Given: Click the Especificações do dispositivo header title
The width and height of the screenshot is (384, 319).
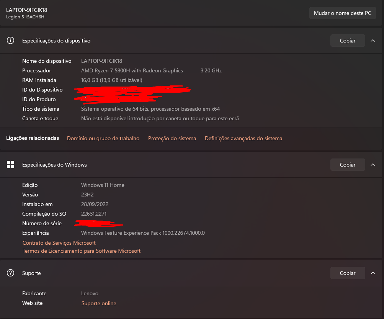Looking at the screenshot, I should point(56,41).
